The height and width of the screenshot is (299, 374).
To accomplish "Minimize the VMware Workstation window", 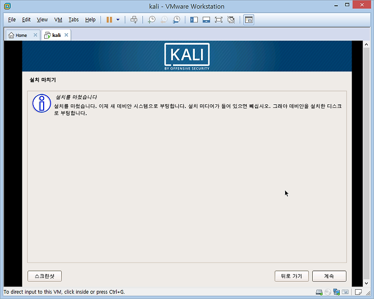I will [x=336, y=6].
